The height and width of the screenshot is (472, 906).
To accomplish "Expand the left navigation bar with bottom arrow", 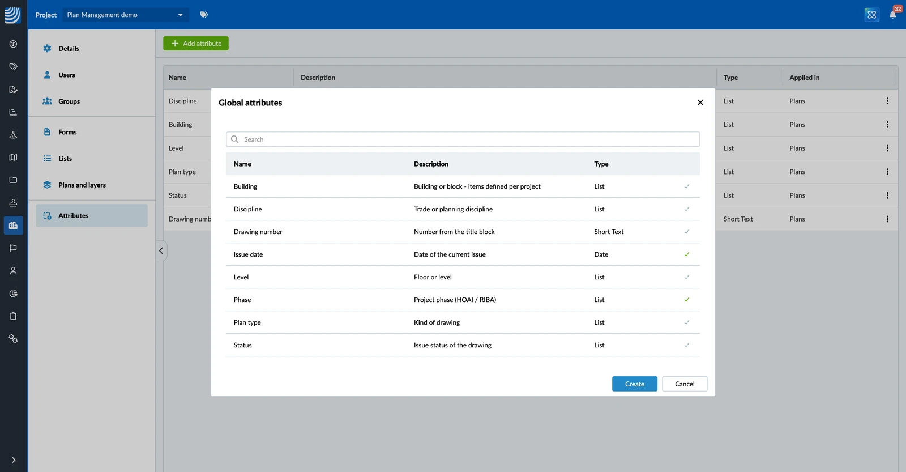I will coord(14,460).
